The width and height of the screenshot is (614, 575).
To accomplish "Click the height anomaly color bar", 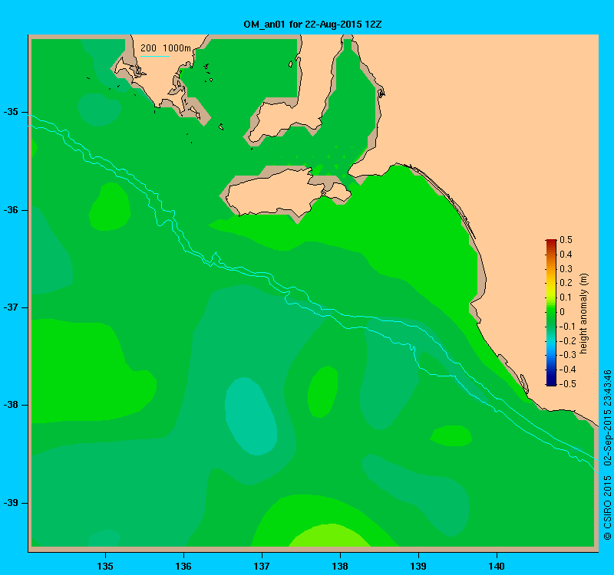I will (551, 312).
